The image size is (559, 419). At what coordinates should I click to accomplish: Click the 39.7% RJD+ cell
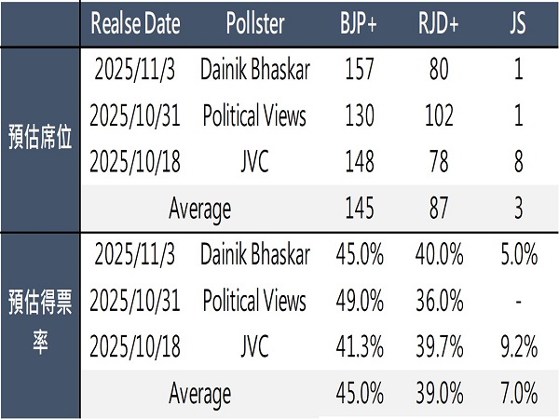(x=437, y=348)
